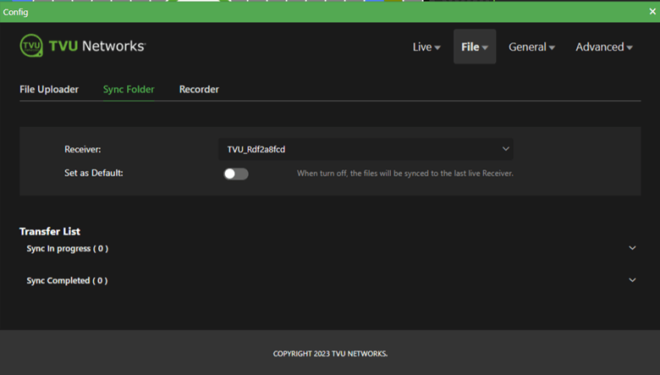Image resolution: width=660 pixels, height=375 pixels.
Task: Open the Receiver dropdown TVU_Rdf2a8fcd
Action: point(366,149)
